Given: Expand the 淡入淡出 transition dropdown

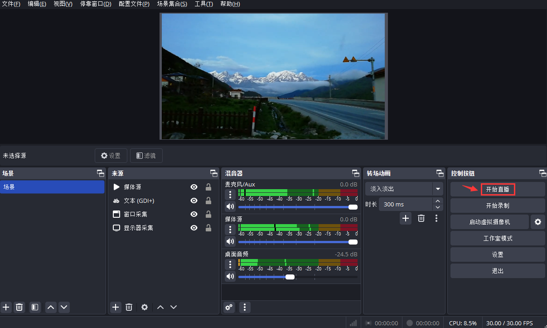Looking at the screenshot, I should click(438, 189).
